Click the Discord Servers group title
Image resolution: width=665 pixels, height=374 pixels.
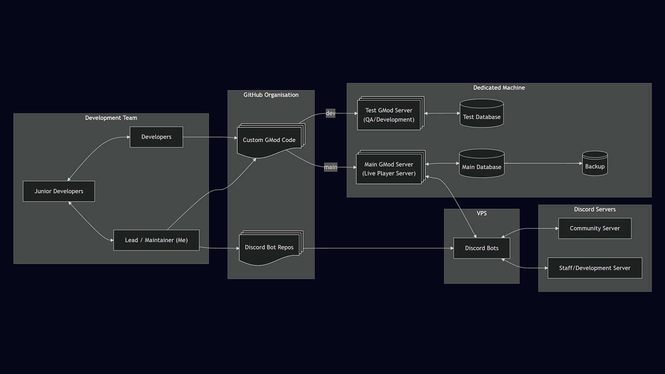click(595, 209)
